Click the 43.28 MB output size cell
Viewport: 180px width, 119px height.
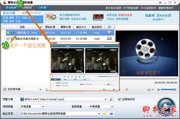(x=81, y=39)
